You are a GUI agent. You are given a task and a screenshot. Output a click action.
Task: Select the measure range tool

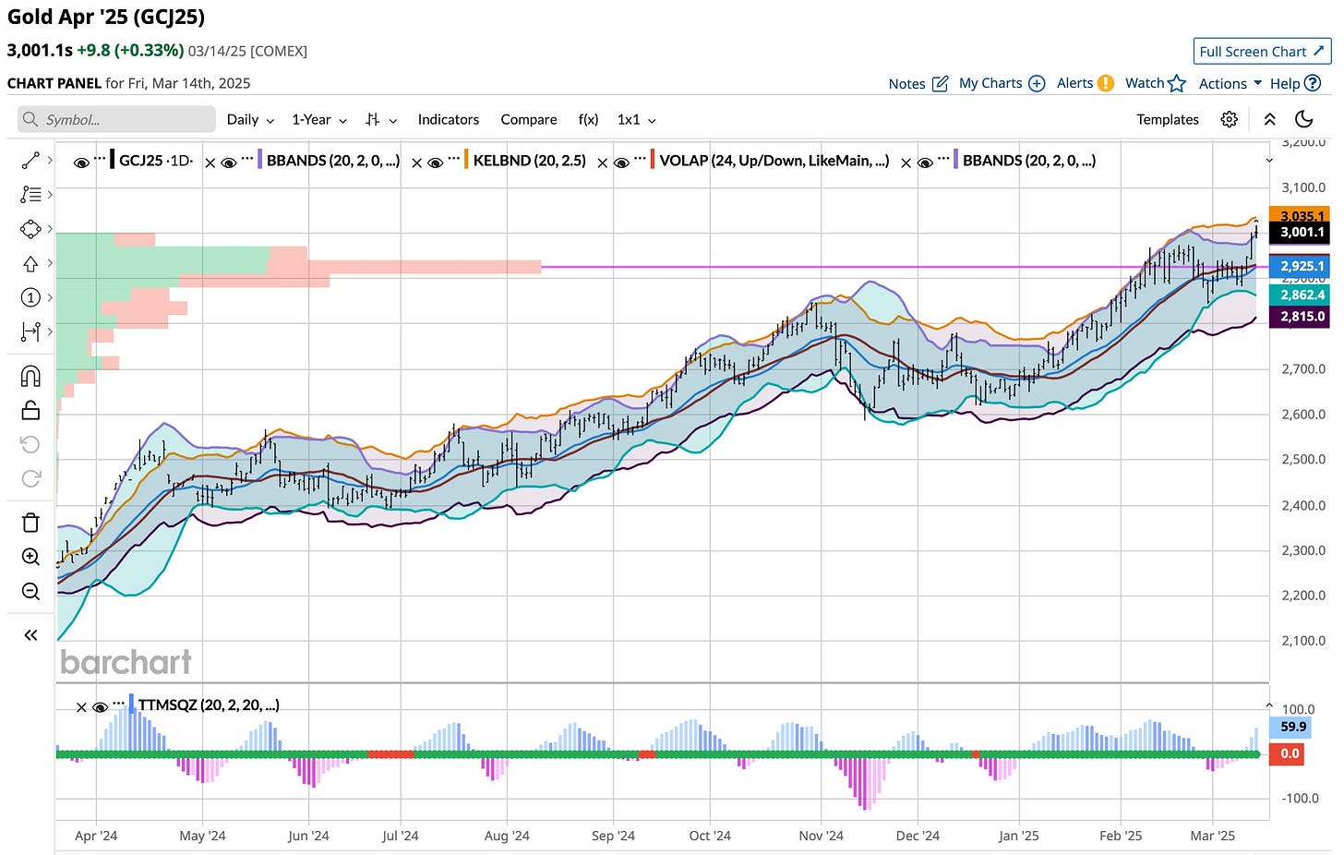coord(30,331)
